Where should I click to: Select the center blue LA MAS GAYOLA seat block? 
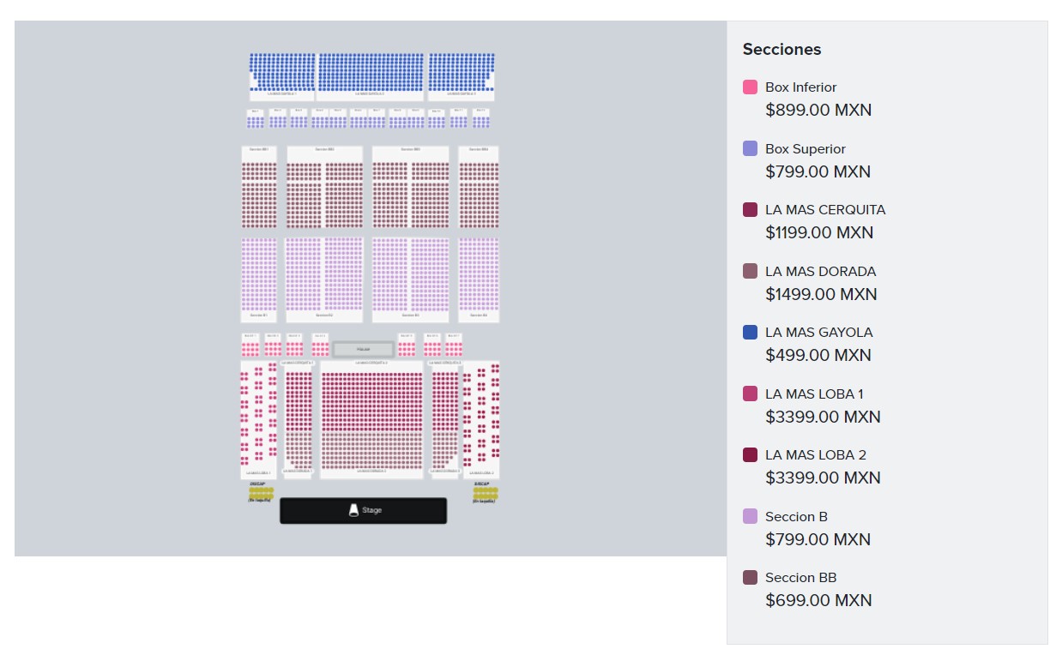(371, 72)
